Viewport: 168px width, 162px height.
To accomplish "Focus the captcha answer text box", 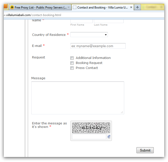I will coord(89,137).
